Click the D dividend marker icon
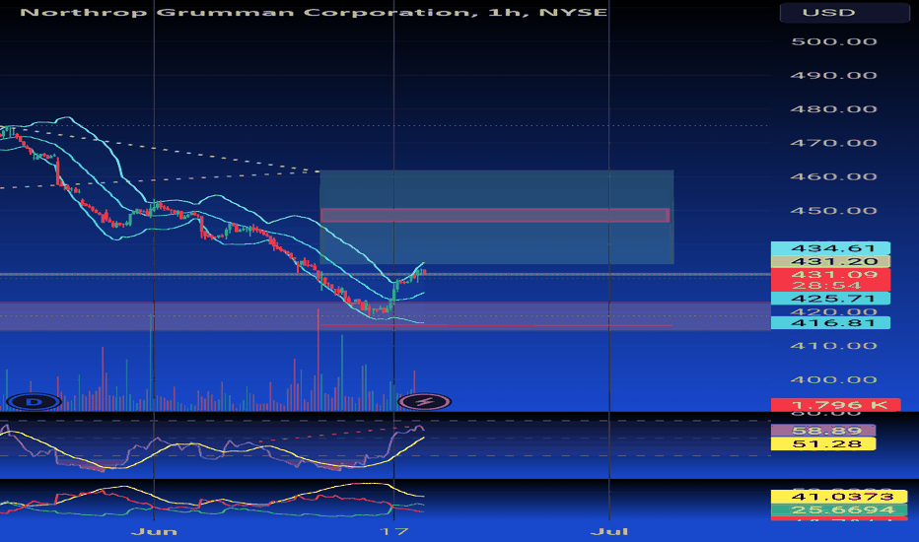Image resolution: width=919 pixels, height=542 pixels. (34, 402)
